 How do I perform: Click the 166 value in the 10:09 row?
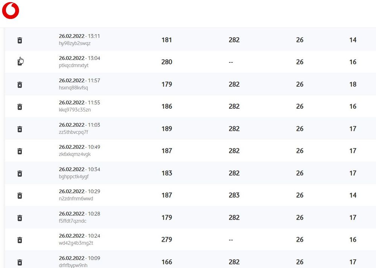167,262
